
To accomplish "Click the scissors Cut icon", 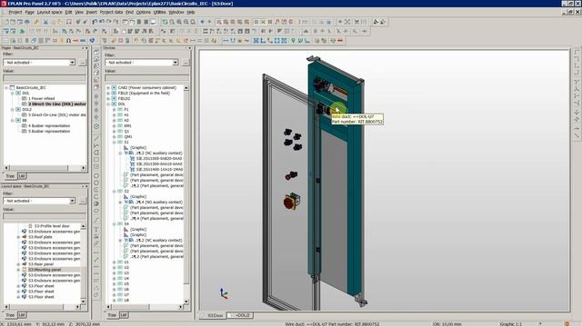I will tap(45, 22).
